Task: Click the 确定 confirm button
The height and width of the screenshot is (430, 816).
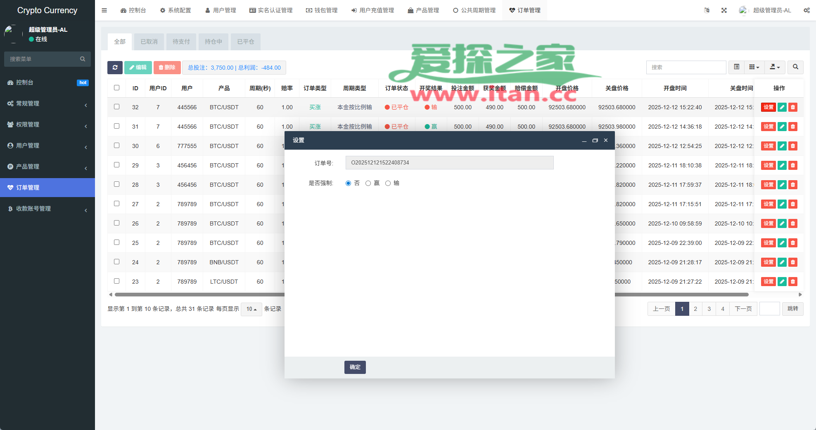Action: tap(355, 367)
